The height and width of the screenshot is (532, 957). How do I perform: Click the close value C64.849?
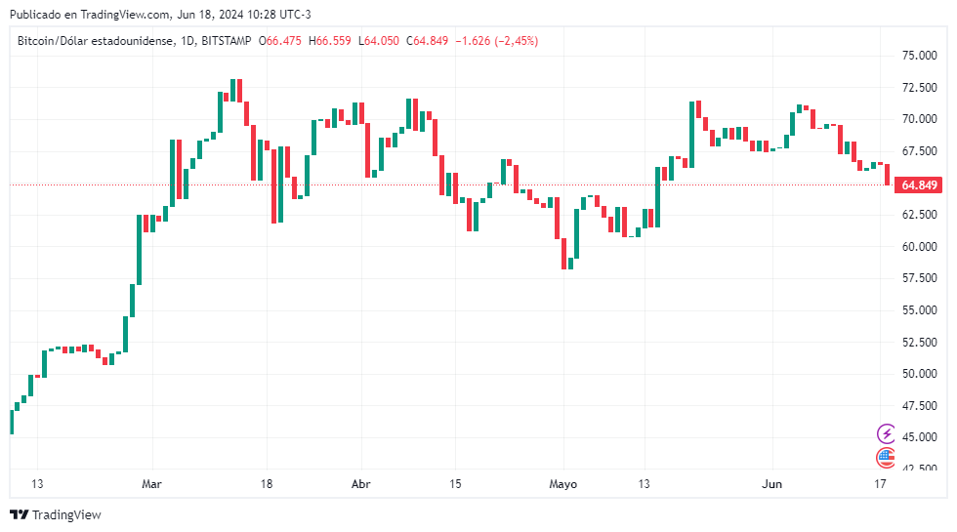pos(428,41)
